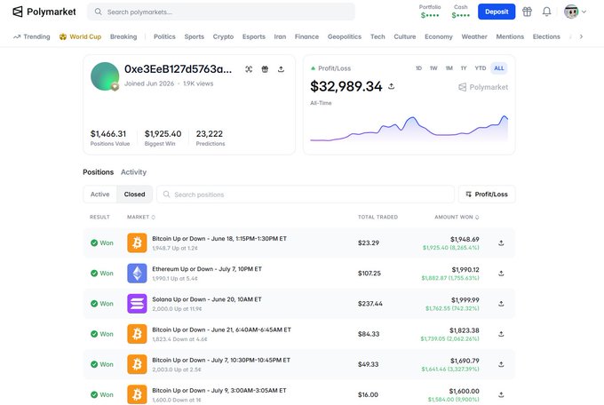Select the 1M profit range
This screenshot has height=405, width=604.
[x=449, y=68]
